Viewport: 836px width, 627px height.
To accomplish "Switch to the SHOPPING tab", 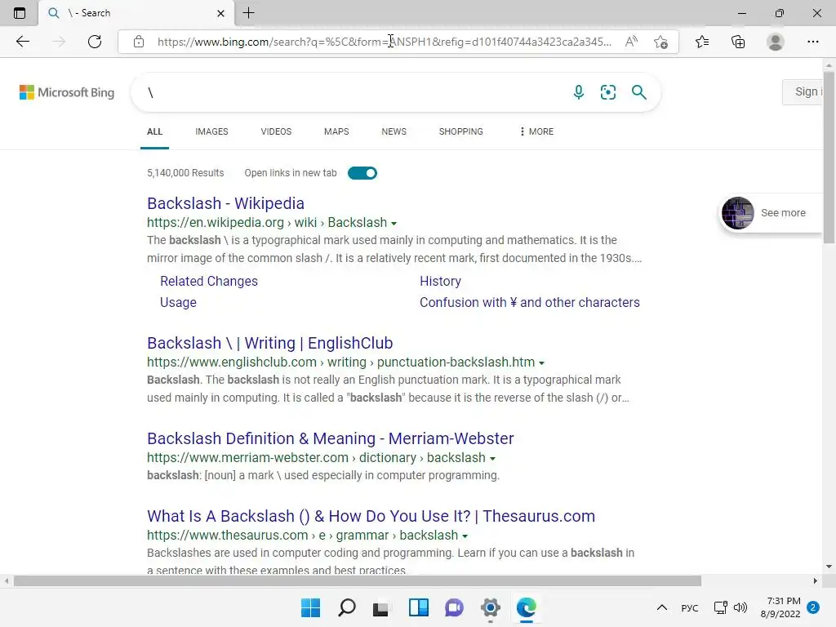I will [x=461, y=131].
